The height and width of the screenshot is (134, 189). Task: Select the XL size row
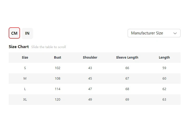tap(25, 100)
